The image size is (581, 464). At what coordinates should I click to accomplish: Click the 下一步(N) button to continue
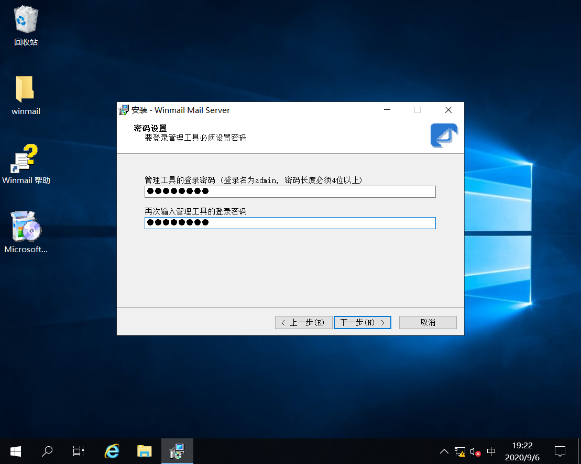pos(362,322)
